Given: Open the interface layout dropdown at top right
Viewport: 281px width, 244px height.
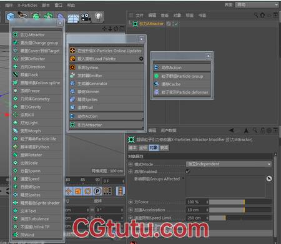Looking at the screenshot, I should (257, 4).
